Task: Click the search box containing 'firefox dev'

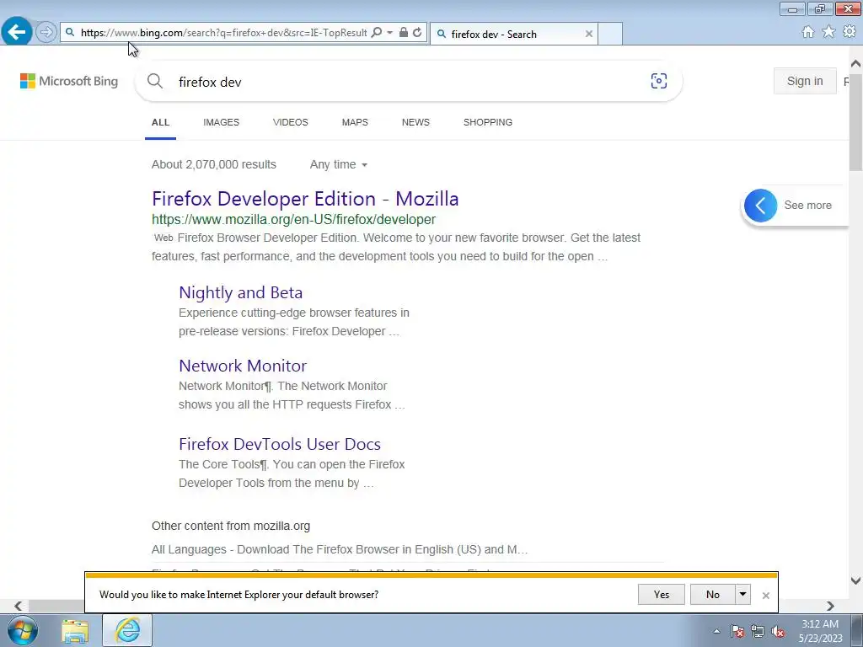Action: [407, 82]
